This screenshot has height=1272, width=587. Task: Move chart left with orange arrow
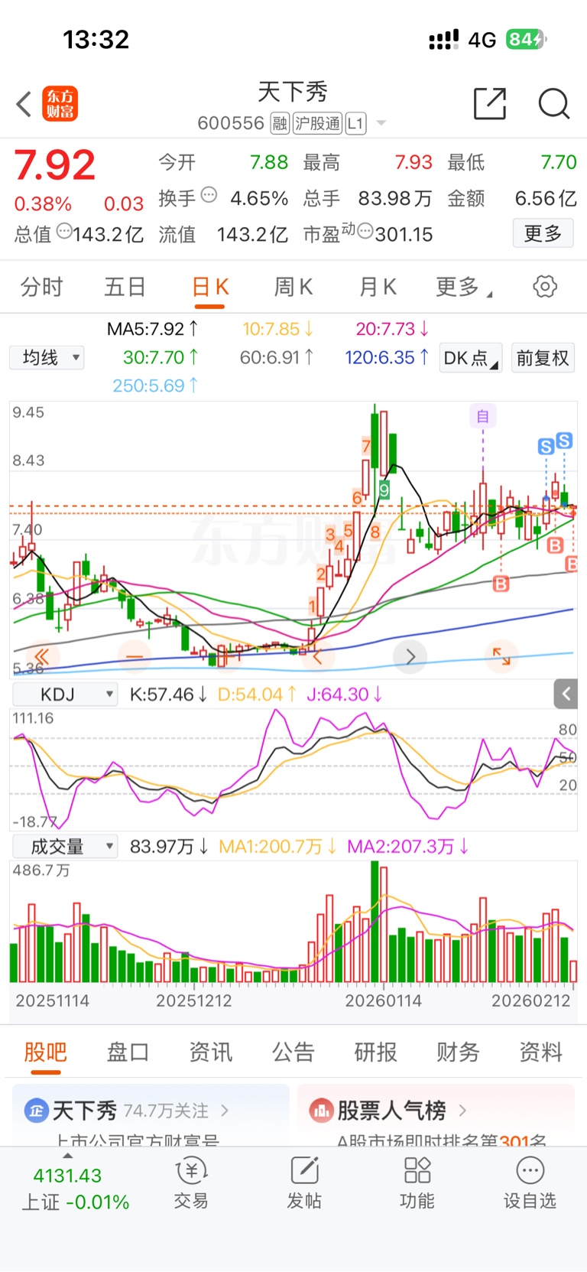tap(317, 656)
